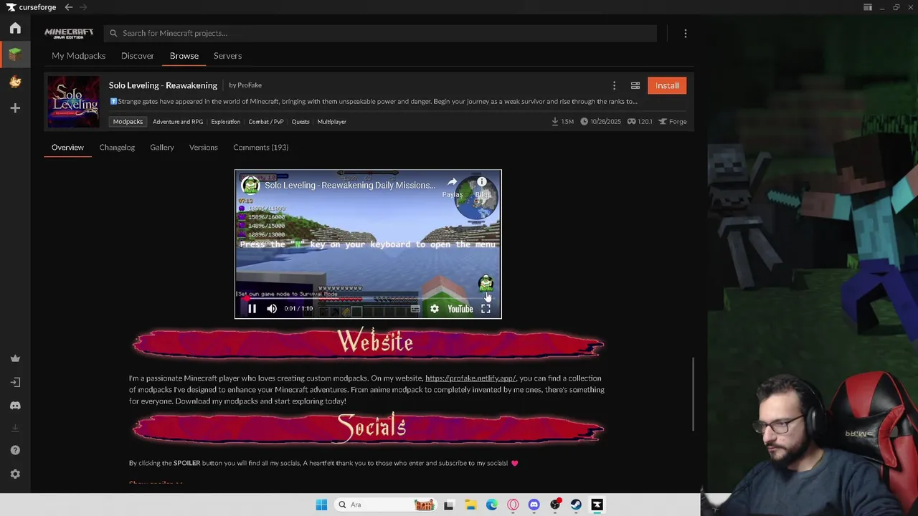Toggle video subtitles button
Screen dimensions: 918x516
coord(415,309)
